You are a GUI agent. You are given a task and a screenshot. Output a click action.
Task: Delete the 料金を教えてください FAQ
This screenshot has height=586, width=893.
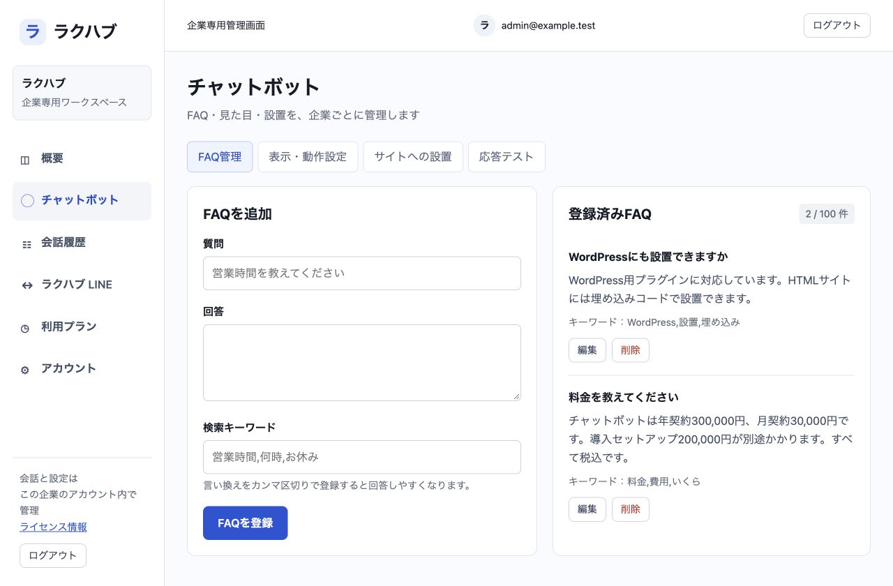[631, 509]
